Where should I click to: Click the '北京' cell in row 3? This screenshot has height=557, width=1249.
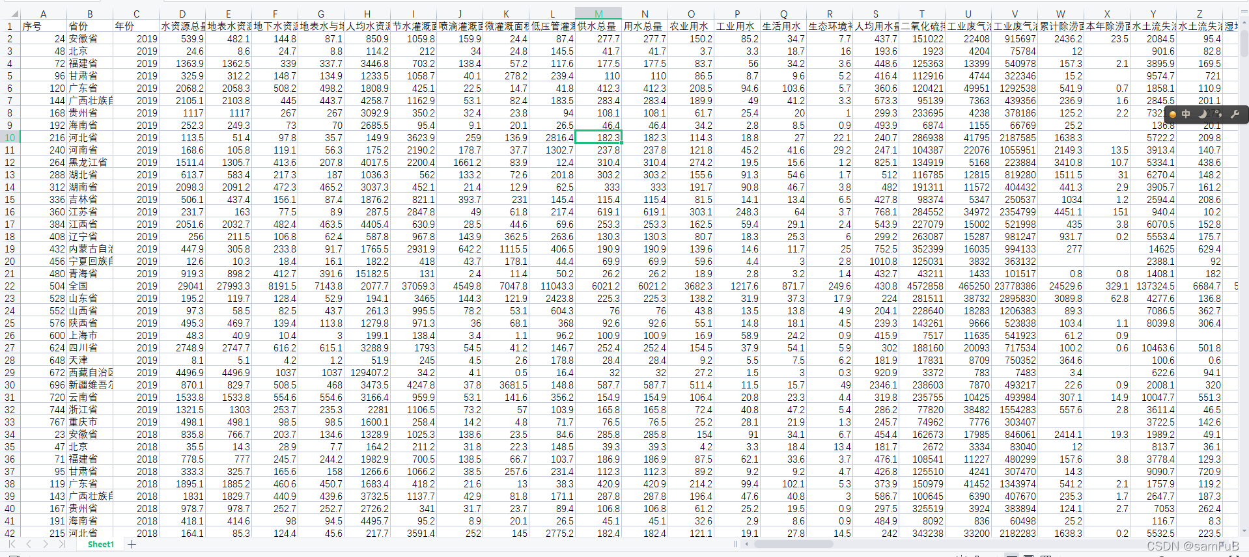point(90,51)
